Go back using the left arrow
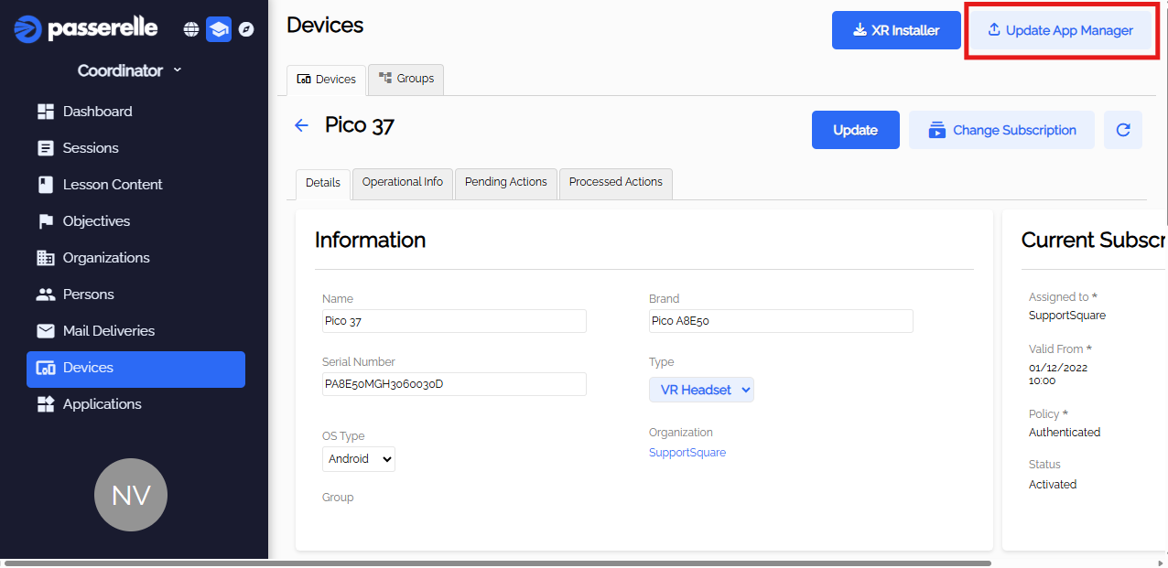 pyautogui.click(x=301, y=125)
